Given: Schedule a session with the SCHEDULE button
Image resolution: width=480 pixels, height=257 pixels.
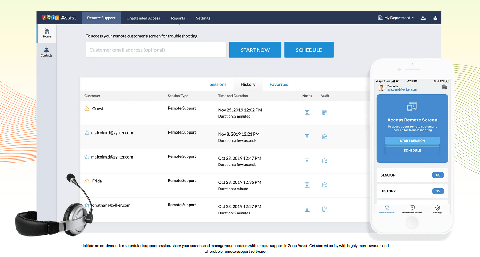Looking at the screenshot, I should [309, 50].
